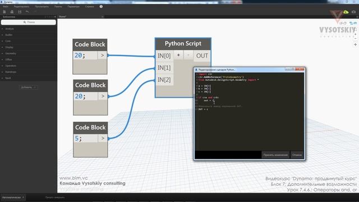359x202 pixels.
Task: Open the Пакеты menu
Action: tap(58, 7)
